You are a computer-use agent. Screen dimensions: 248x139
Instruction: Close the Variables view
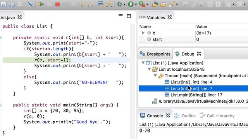[170, 17]
